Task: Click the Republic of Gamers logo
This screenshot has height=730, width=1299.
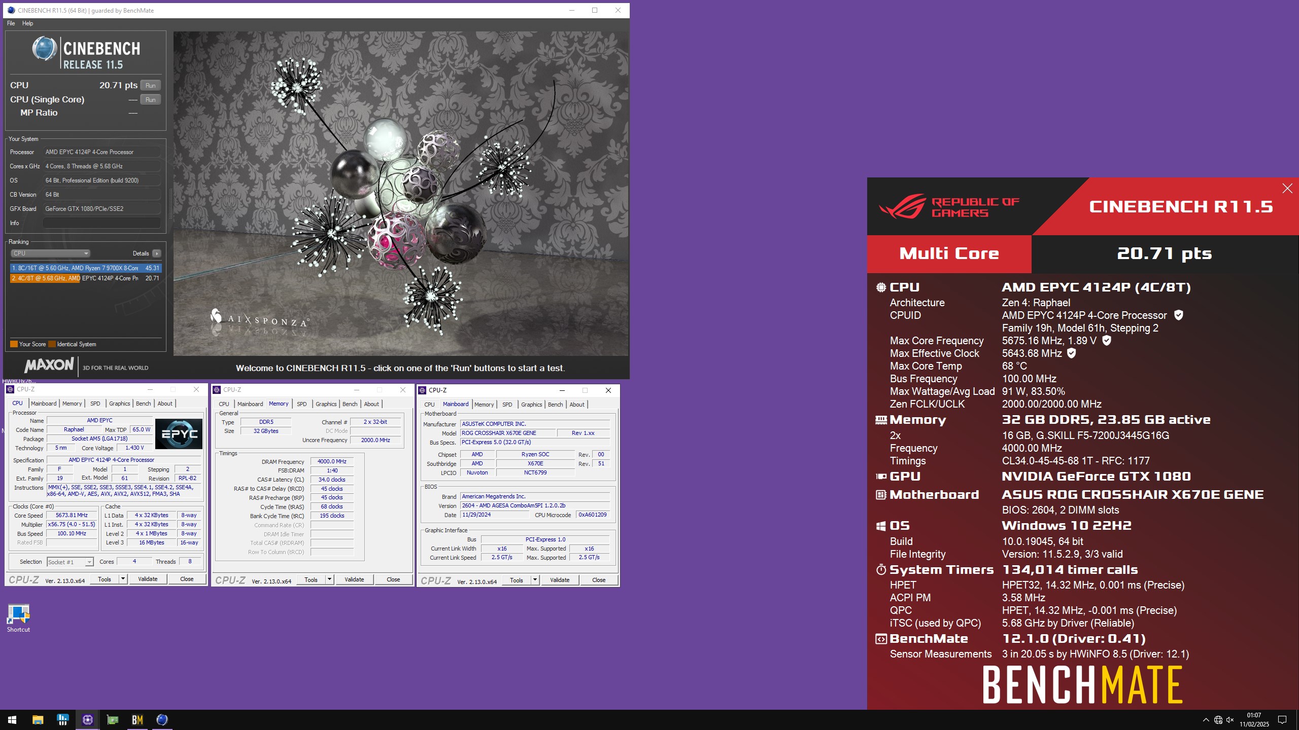Action: (x=949, y=207)
